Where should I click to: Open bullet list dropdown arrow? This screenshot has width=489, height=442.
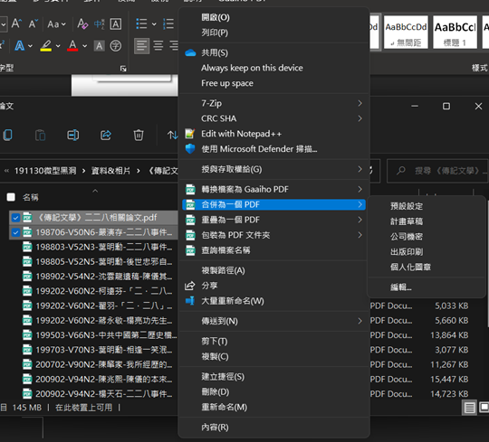(x=154, y=24)
